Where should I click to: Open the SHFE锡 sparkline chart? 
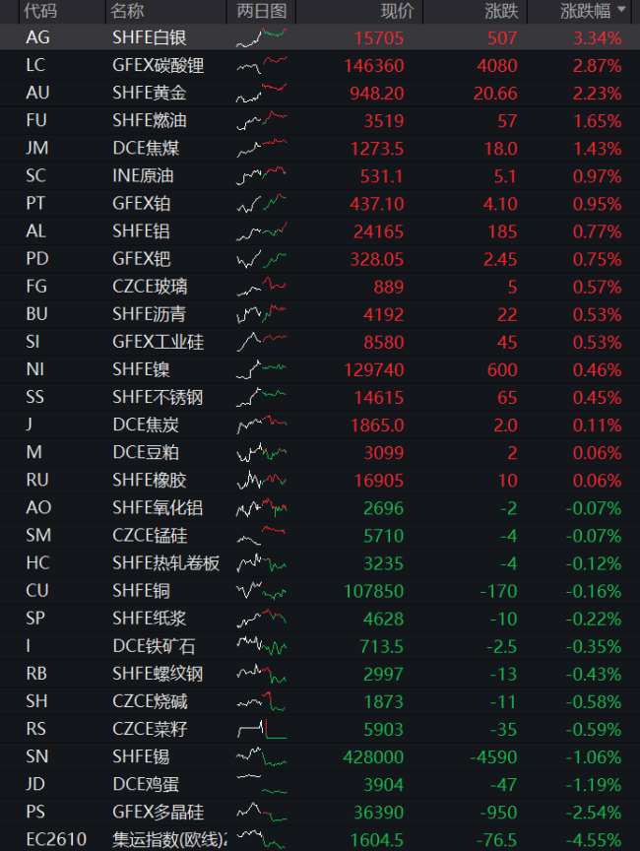pos(262,756)
